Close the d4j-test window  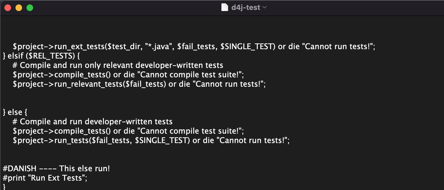click(x=8, y=8)
